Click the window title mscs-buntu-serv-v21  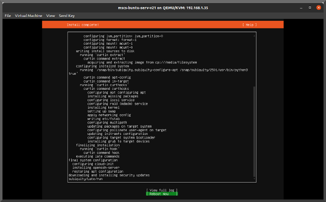pyautogui.click(x=163, y=7)
